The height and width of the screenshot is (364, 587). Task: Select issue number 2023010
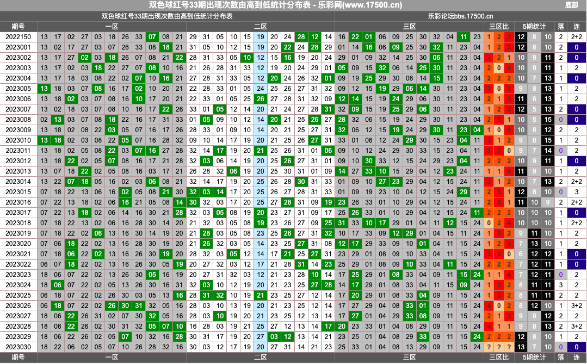18,140
